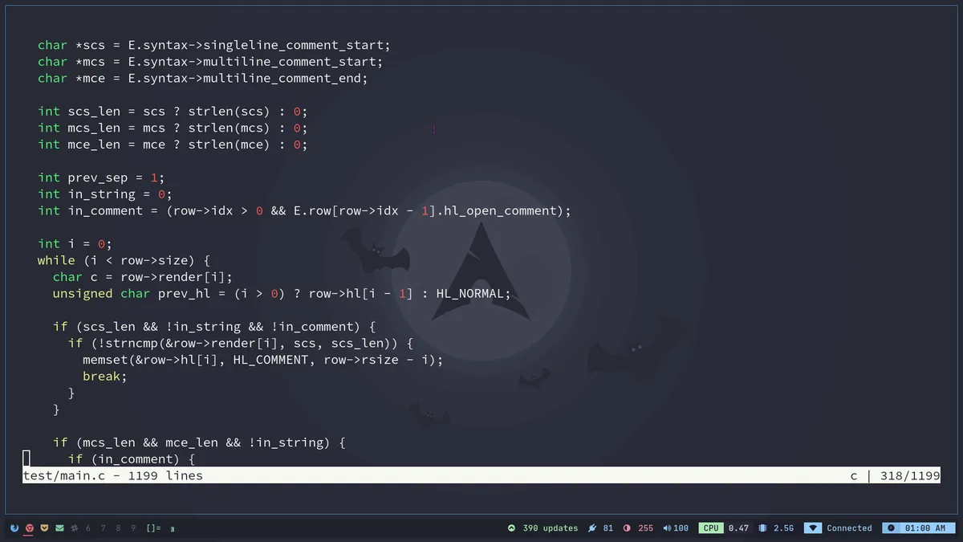Screen dimensions: 963x542
Task: Open the network Connected dropdown arrow
Action: pos(813,528)
